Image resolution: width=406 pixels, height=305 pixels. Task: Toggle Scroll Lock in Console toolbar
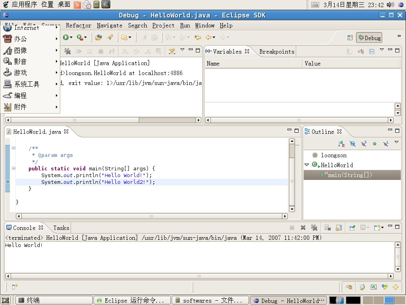tap(339, 228)
